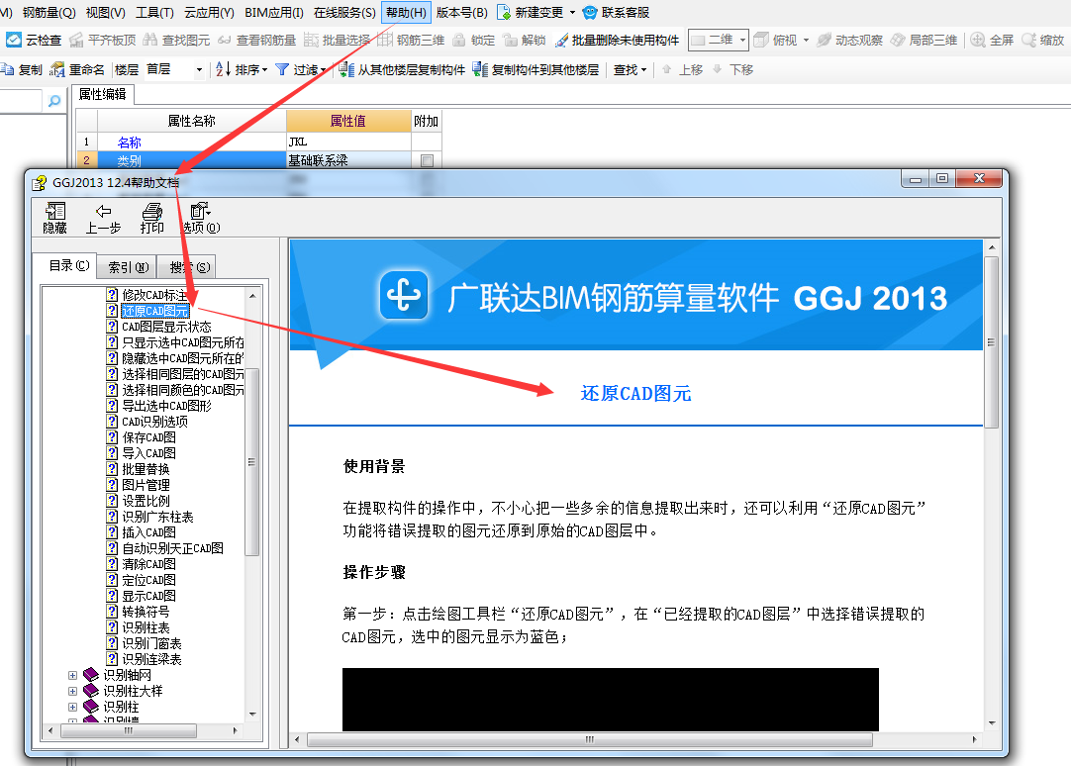Select CAD图层显示状态 help topic
This screenshot has width=1071, height=766.
(x=166, y=327)
